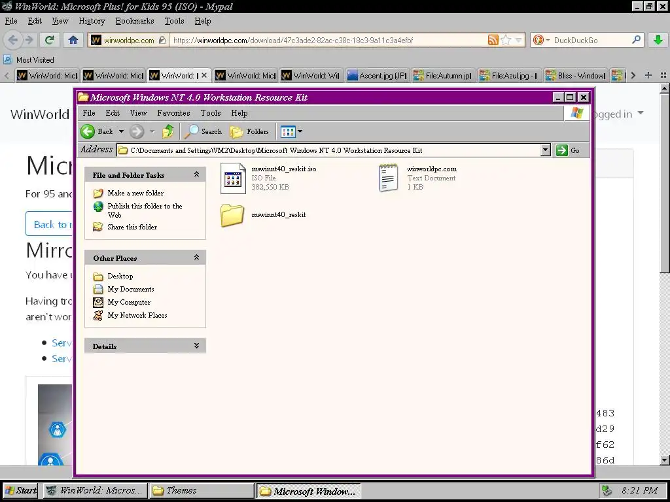This screenshot has height=502, width=670.
Task: Click the mswinnt40_reskit folder name
Action: click(279, 214)
